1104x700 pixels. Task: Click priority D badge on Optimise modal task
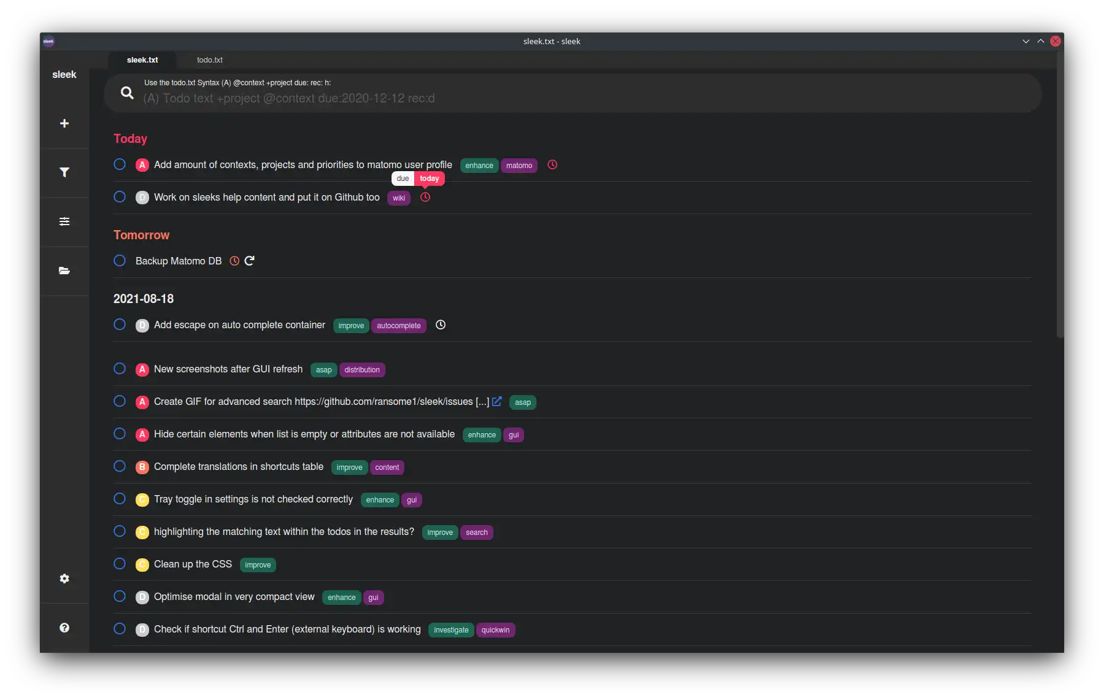142,597
